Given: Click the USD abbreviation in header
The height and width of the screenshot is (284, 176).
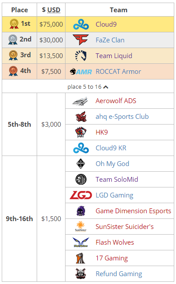Looking at the screenshot, I should 54,10.
